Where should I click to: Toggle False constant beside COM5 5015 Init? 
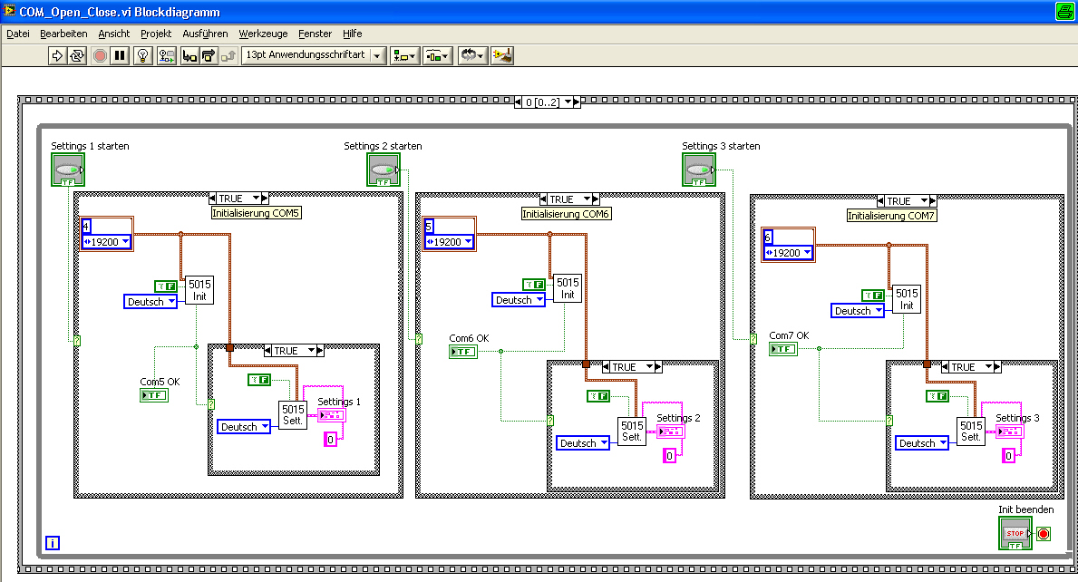tap(166, 286)
